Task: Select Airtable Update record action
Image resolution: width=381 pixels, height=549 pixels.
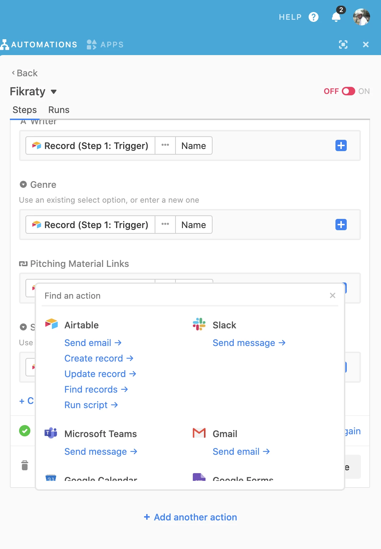Action: point(101,374)
